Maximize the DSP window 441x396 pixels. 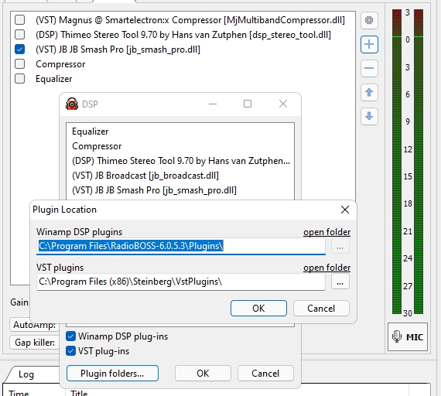coord(248,104)
